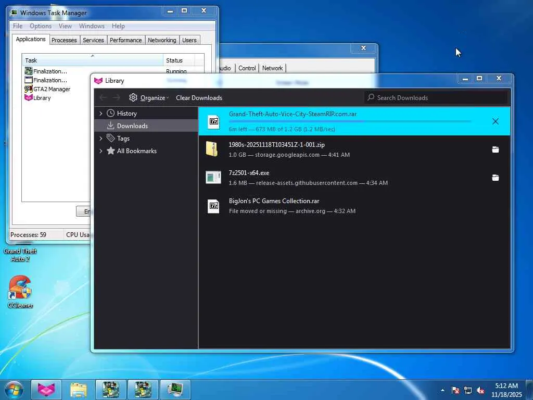Image resolution: width=533 pixels, height=400 pixels.
Task: Open Network tab in background window
Action: pyautogui.click(x=272, y=68)
